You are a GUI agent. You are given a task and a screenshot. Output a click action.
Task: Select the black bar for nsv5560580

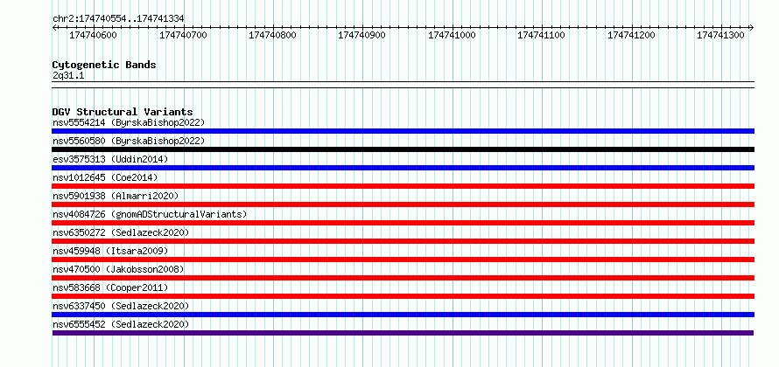pos(403,149)
